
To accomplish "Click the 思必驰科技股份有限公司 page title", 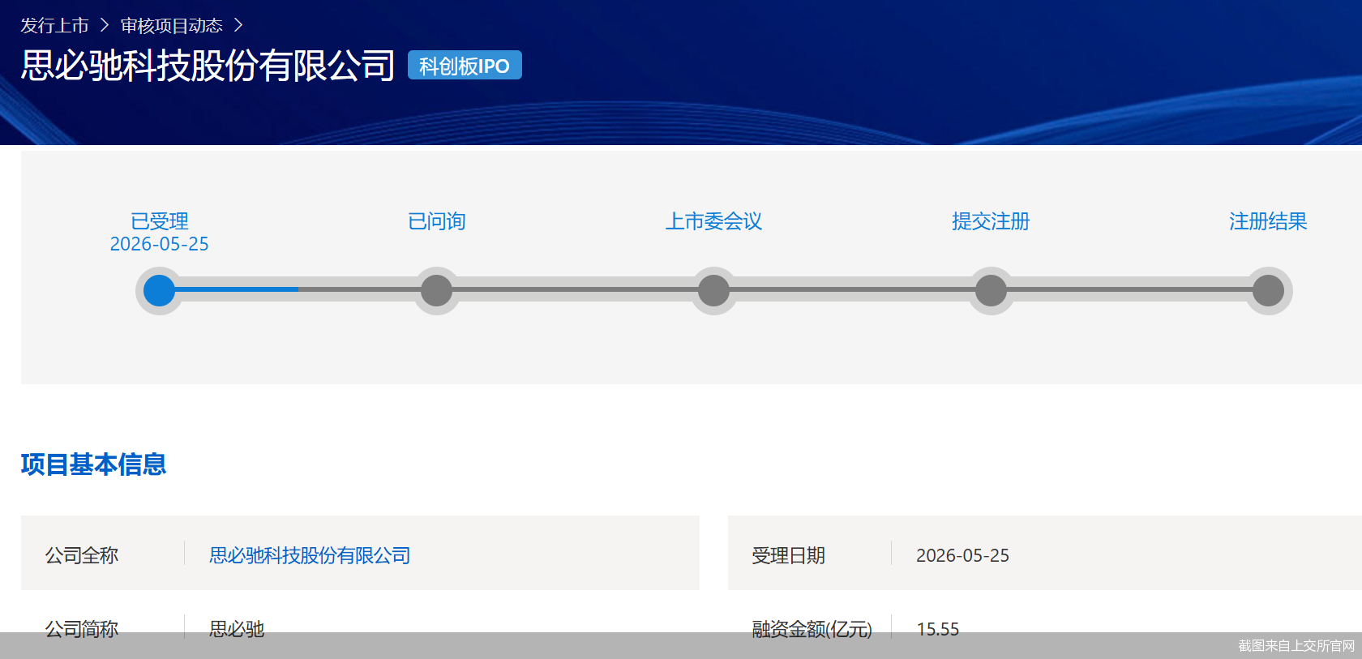I will pos(208,66).
